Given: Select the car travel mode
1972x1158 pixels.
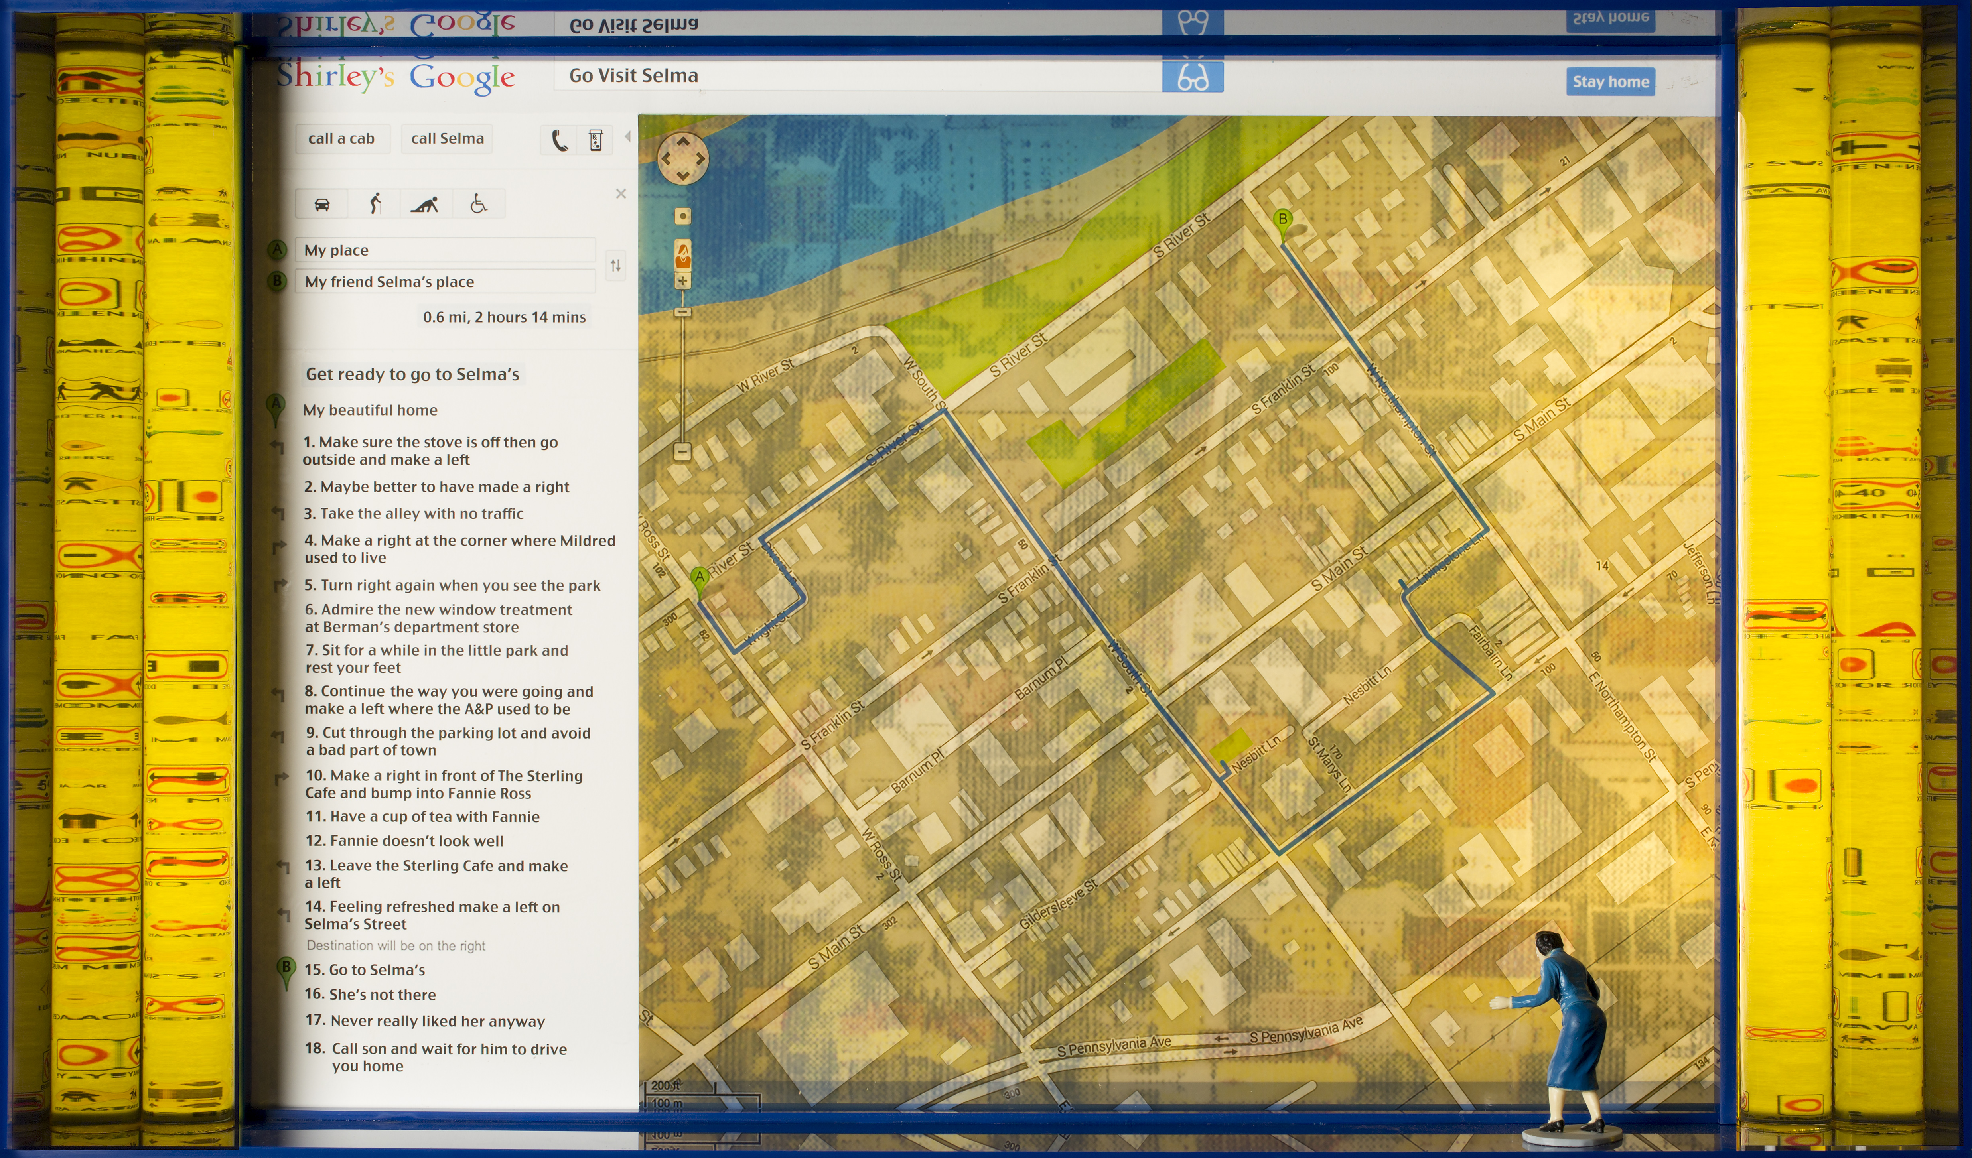Looking at the screenshot, I should [321, 204].
